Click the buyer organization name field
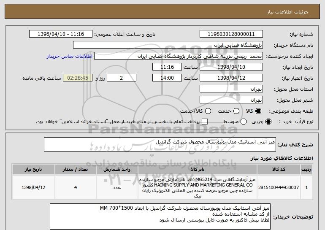The width and height of the screenshot is (325, 230). click(168, 45)
